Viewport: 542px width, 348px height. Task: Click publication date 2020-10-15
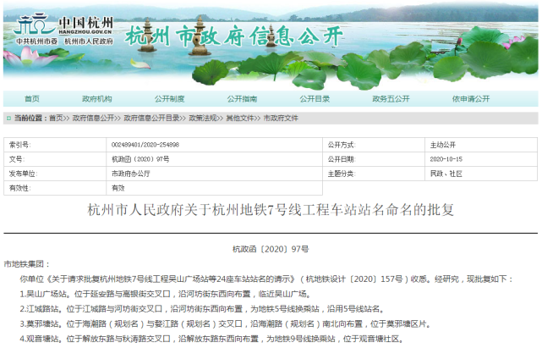(446, 160)
